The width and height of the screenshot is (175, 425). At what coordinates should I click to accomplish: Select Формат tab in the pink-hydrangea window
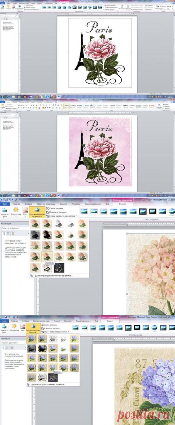click(x=122, y=204)
